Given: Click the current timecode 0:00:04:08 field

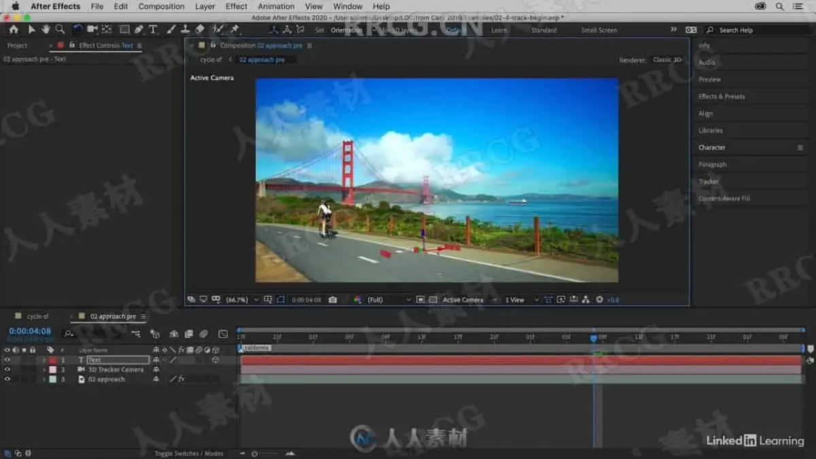Looking at the screenshot, I should 30,331.
